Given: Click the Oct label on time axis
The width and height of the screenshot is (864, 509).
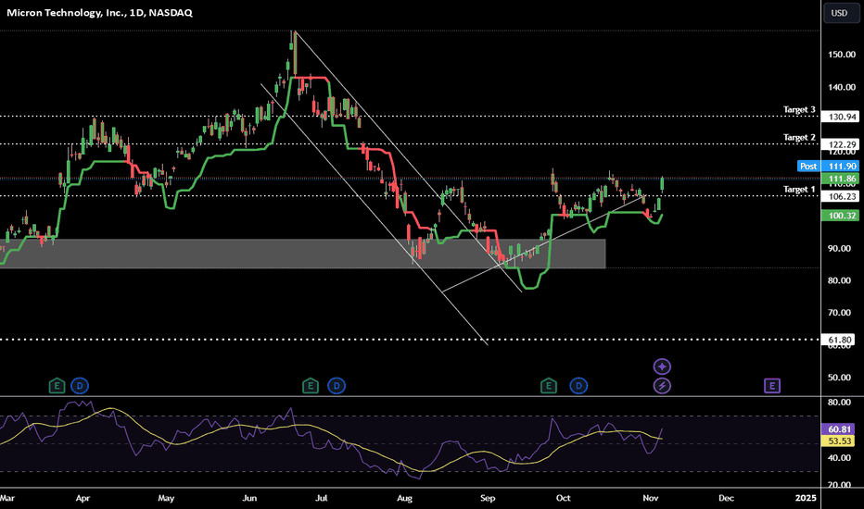Looking at the screenshot, I should pyautogui.click(x=563, y=498).
